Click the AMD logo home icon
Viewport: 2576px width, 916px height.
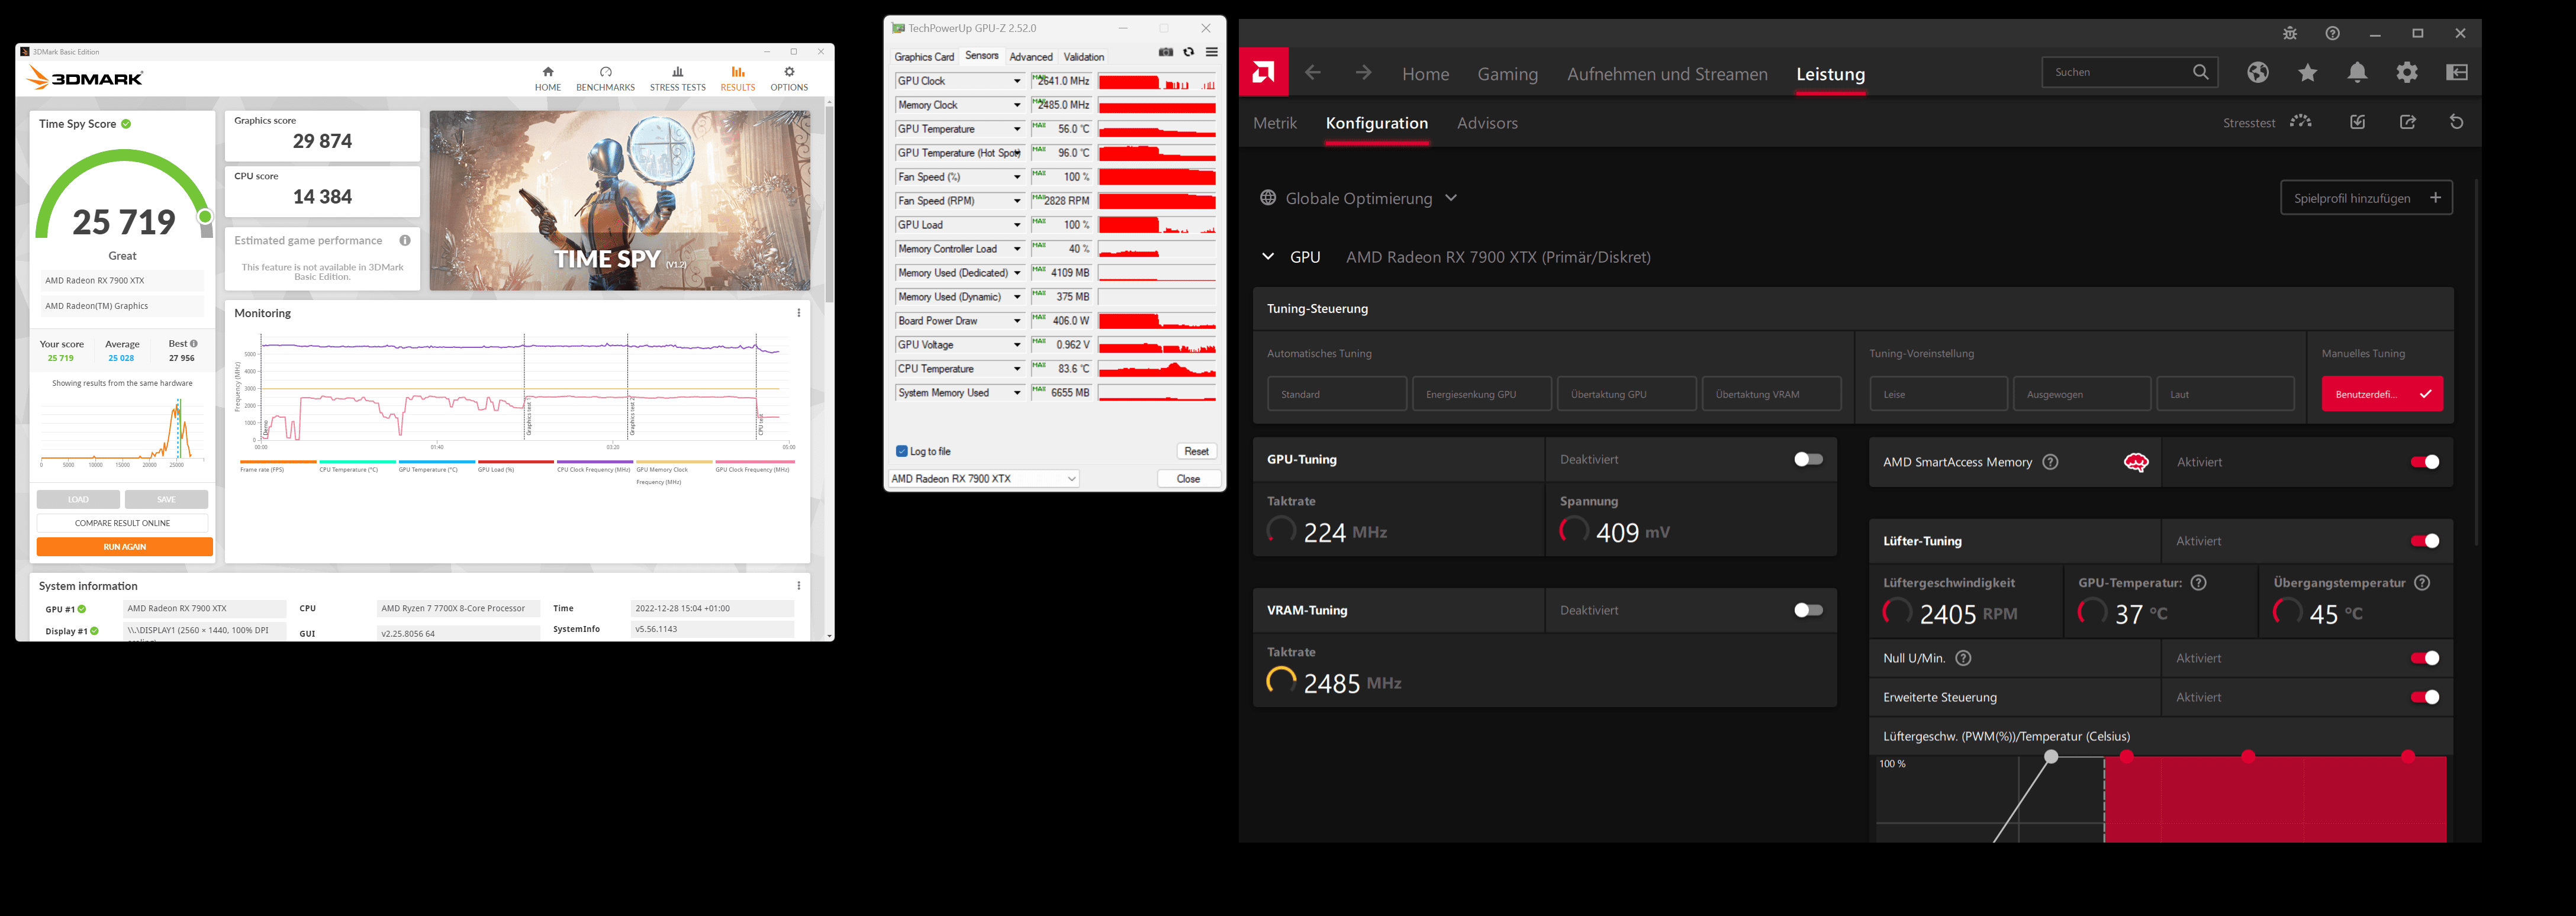[x=1263, y=72]
